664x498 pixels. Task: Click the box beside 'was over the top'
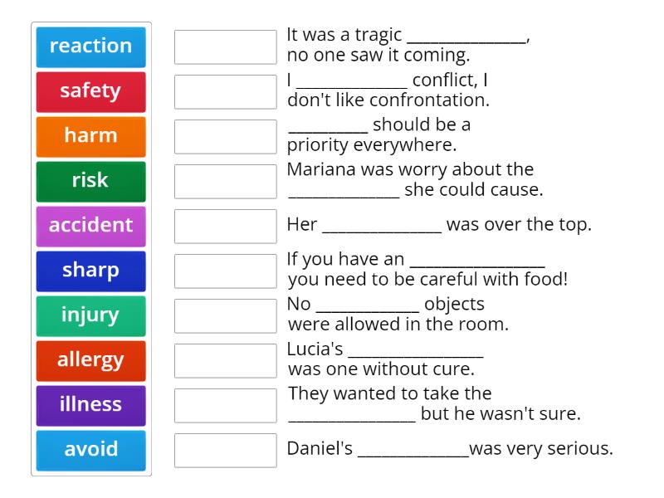[x=225, y=223]
